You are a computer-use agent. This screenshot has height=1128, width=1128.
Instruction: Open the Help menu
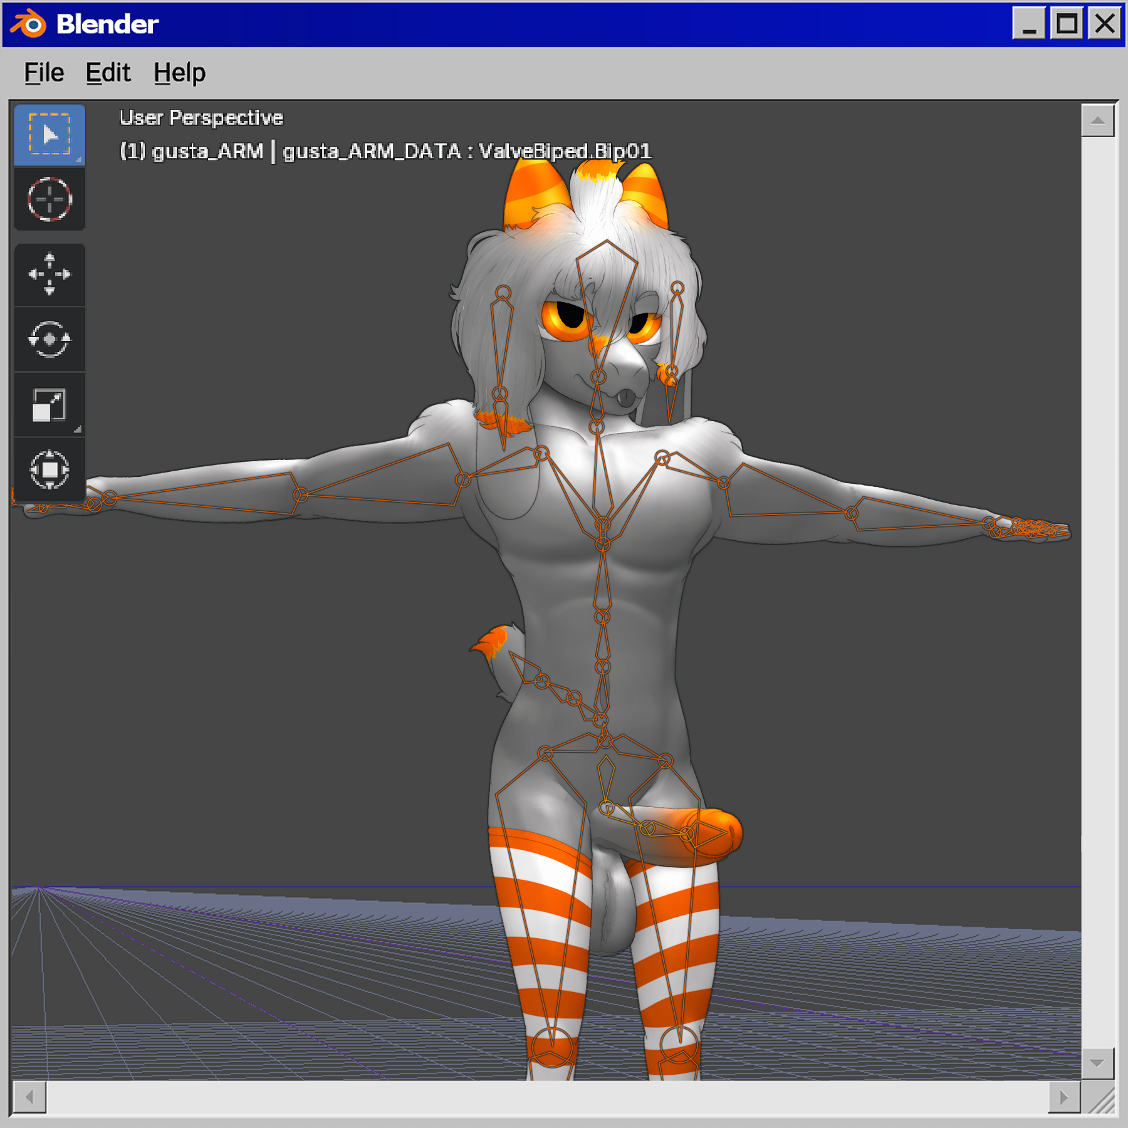(x=179, y=73)
